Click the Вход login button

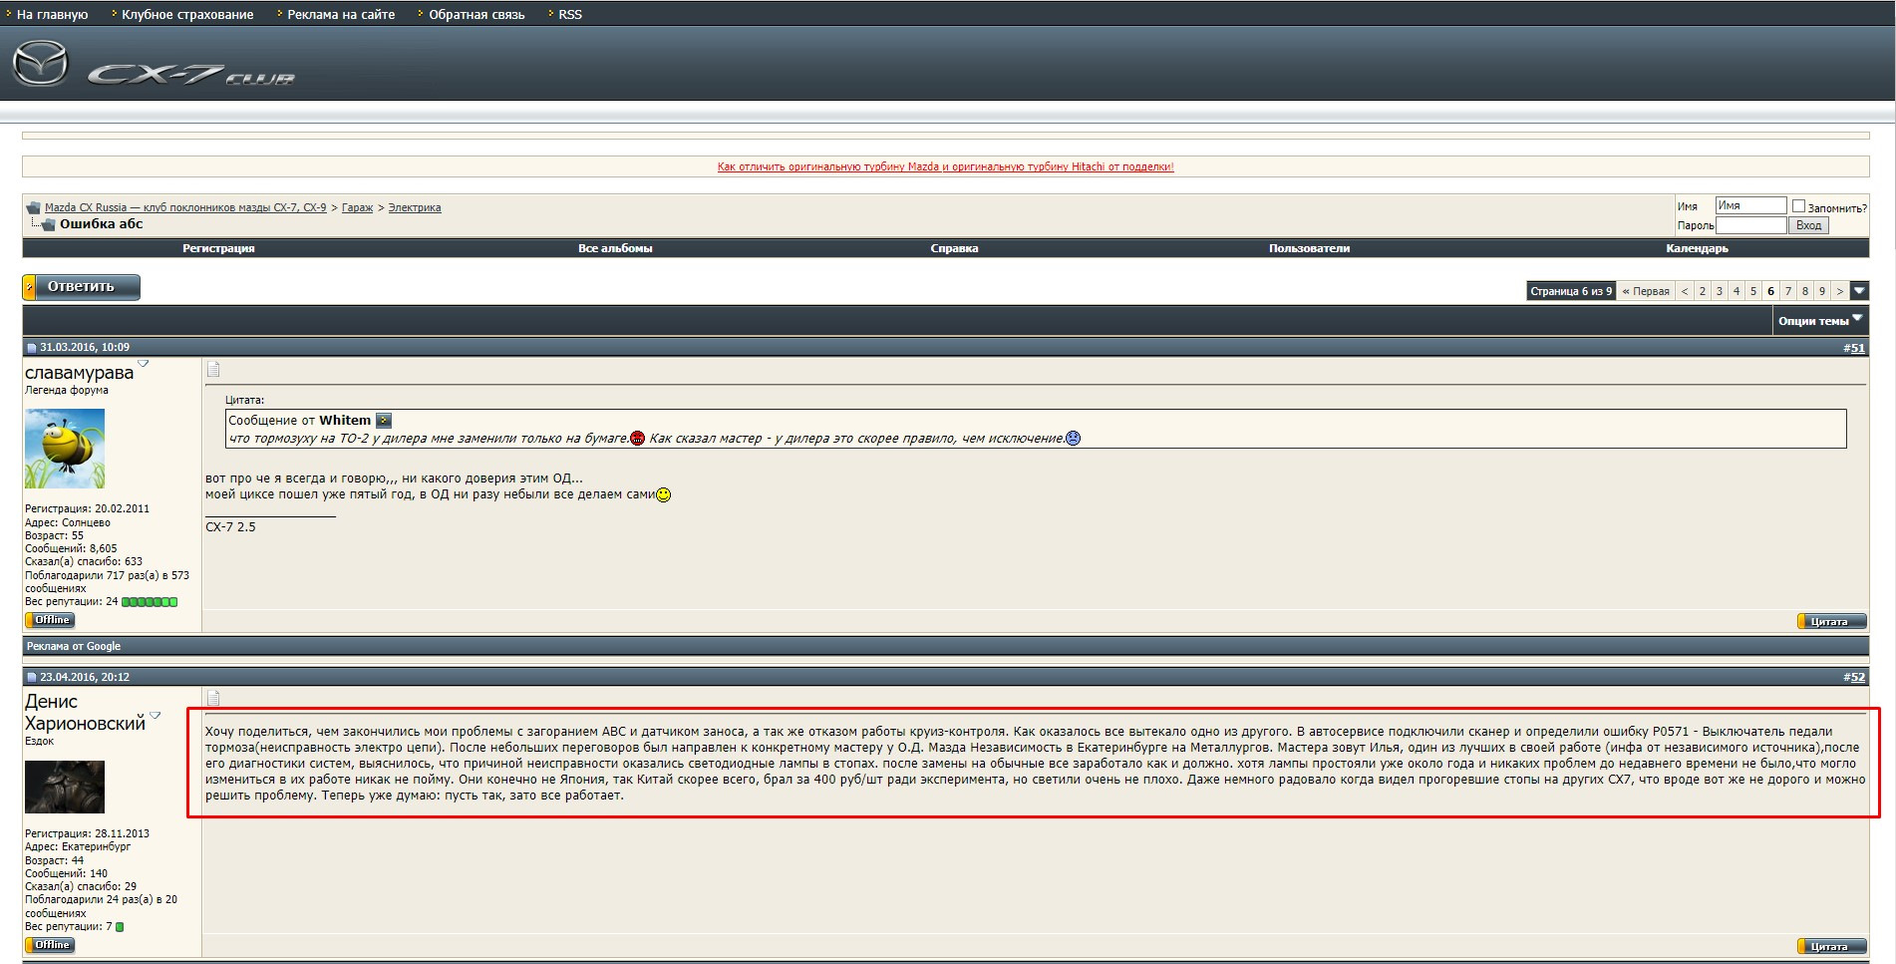1808,225
